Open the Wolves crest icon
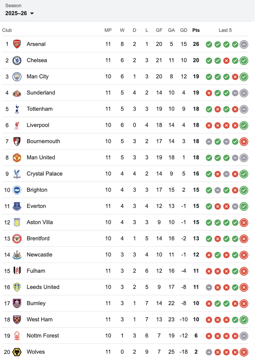The image size is (266, 359). pos(17,352)
